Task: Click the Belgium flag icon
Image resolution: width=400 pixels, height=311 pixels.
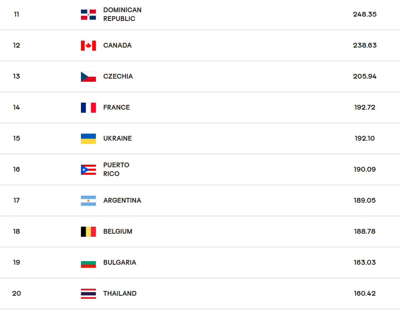Action: coord(88,232)
